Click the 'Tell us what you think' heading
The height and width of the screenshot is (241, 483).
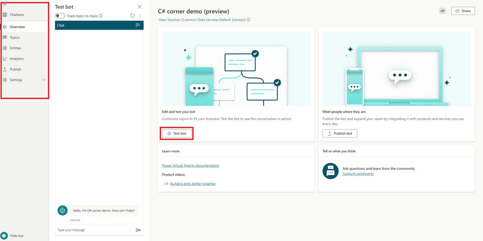tap(339, 151)
